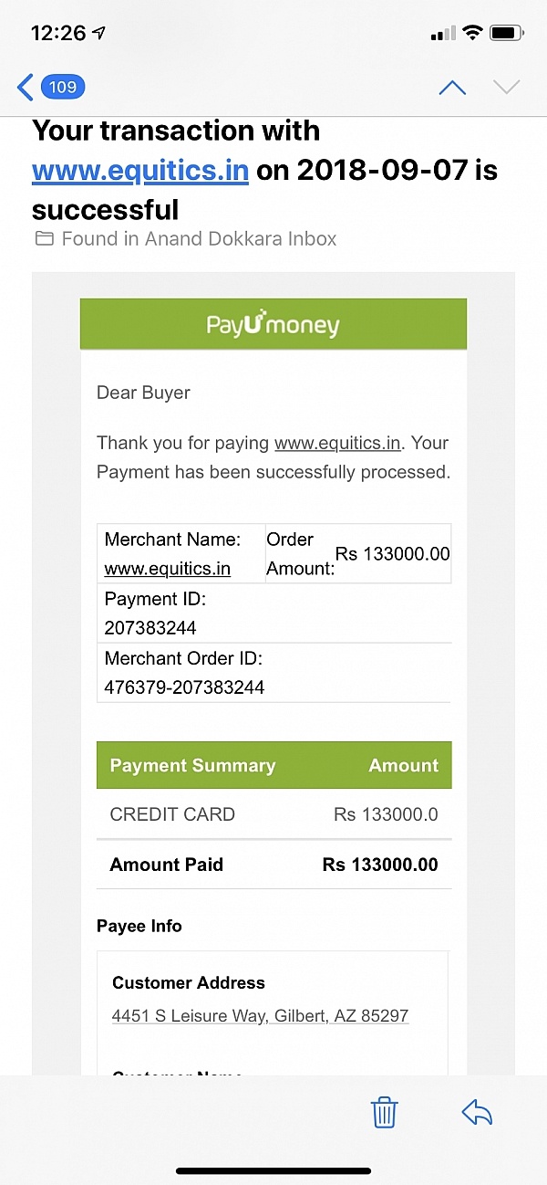Screen dimensions: 547x1185
Task: Go to next message with down chevron
Action: (506, 88)
